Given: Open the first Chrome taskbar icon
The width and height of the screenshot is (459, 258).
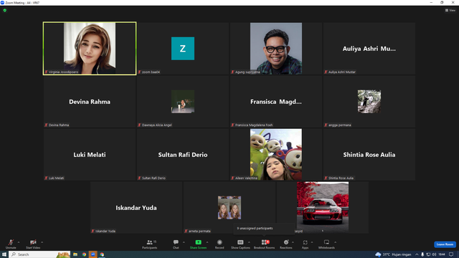Looking at the screenshot, I should click(84, 254).
